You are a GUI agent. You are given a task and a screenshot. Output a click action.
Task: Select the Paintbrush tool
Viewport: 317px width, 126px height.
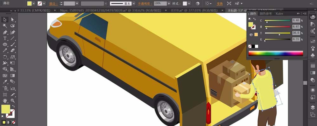[13, 45]
